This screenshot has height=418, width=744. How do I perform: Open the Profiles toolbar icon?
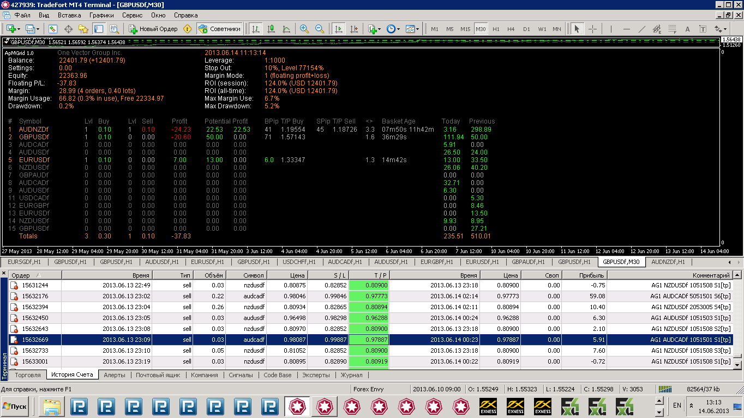(30, 29)
